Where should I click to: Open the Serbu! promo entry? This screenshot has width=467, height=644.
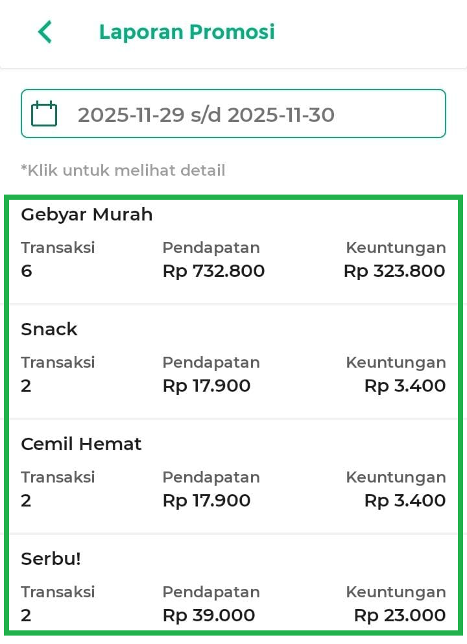tap(51, 559)
